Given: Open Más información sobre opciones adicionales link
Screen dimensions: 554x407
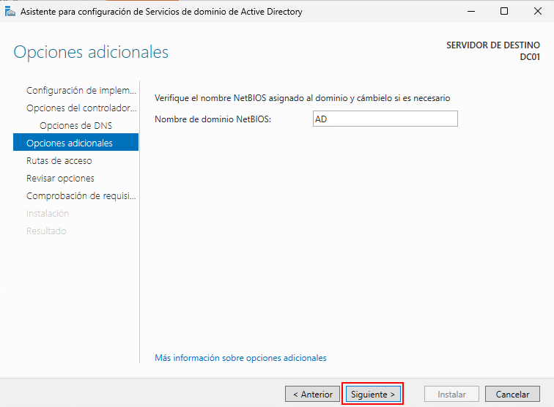Looking at the screenshot, I should click(240, 358).
